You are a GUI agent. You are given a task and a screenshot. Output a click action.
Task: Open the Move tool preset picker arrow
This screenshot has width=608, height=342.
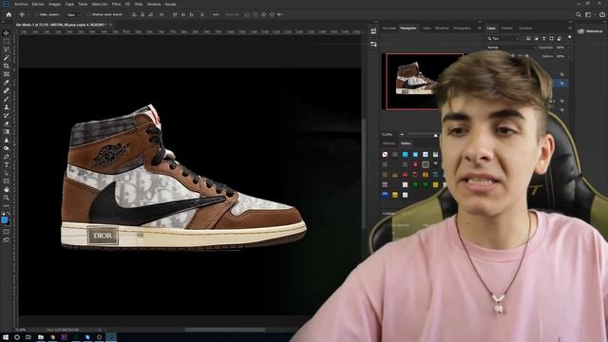pyautogui.click(x=28, y=15)
